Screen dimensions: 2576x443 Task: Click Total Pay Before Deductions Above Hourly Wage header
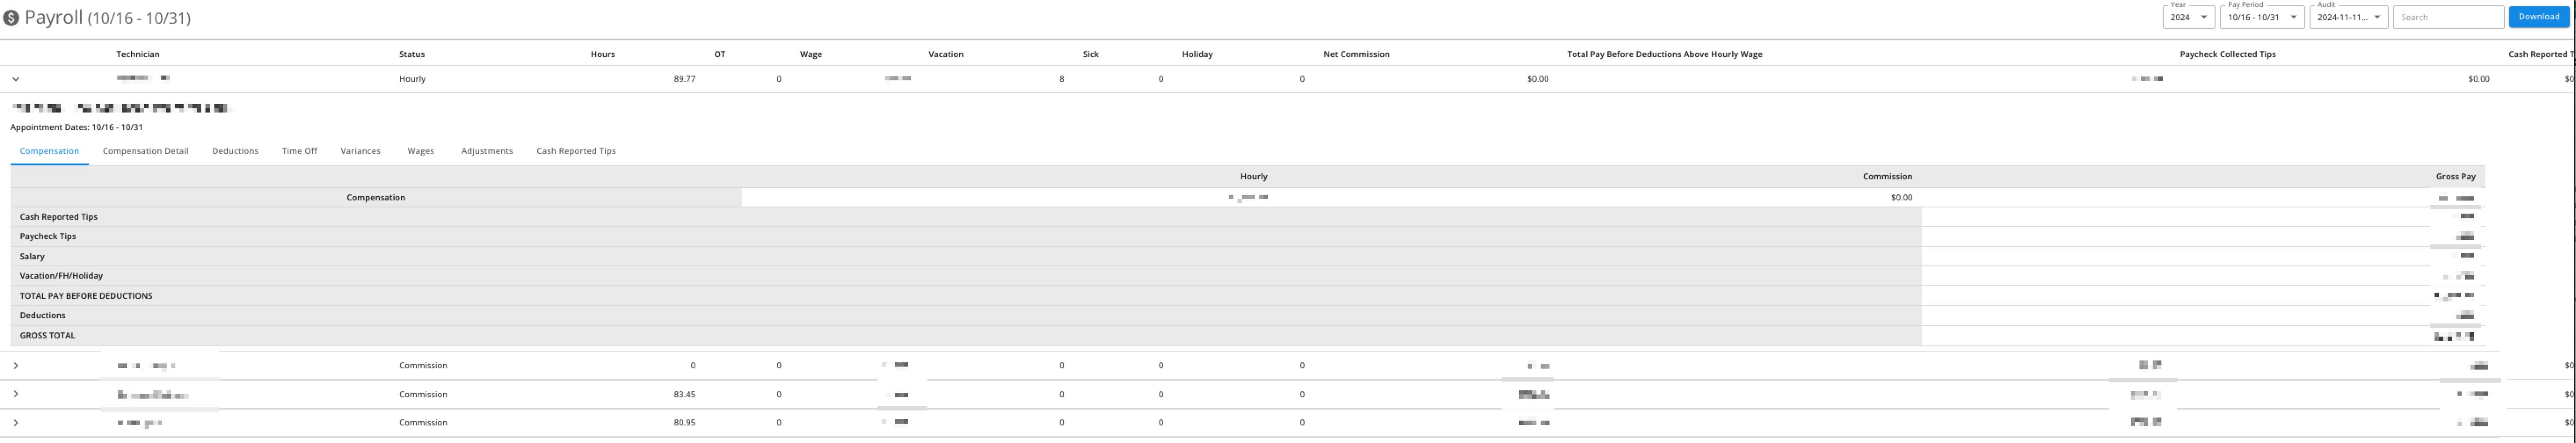[1665, 54]
